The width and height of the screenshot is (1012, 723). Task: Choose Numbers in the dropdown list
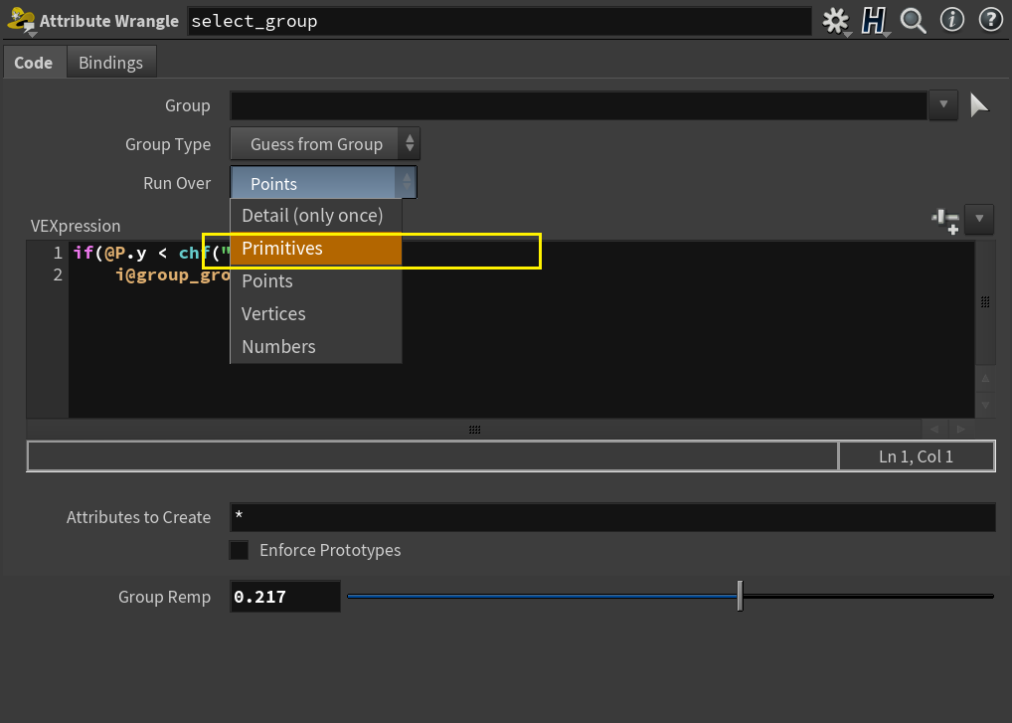pos(315,347)
